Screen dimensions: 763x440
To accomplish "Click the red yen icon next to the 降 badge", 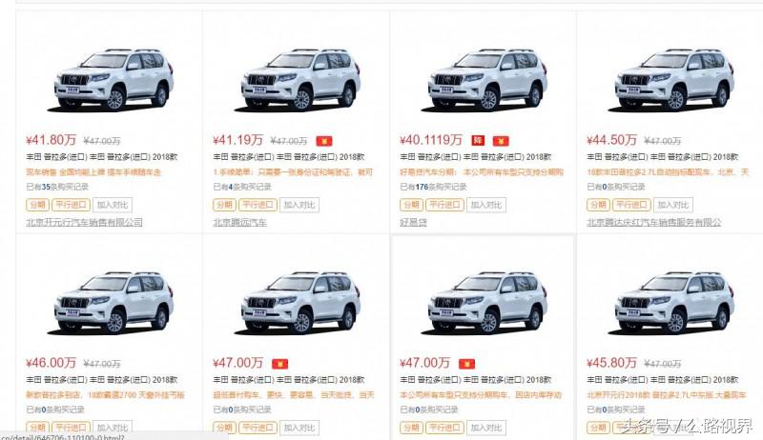I will (501, 141).
